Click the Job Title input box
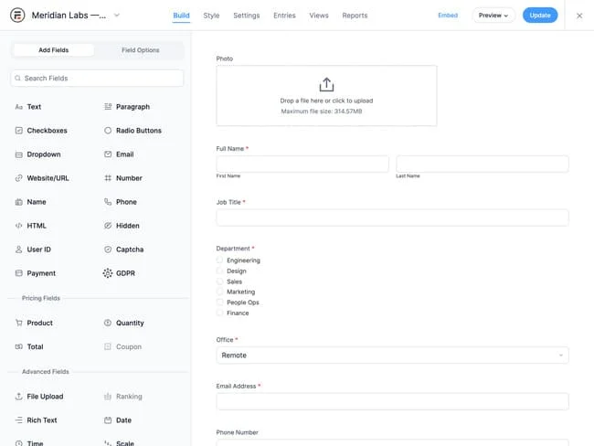Screen dimensions: 594x446 click(x=392, y=218)
